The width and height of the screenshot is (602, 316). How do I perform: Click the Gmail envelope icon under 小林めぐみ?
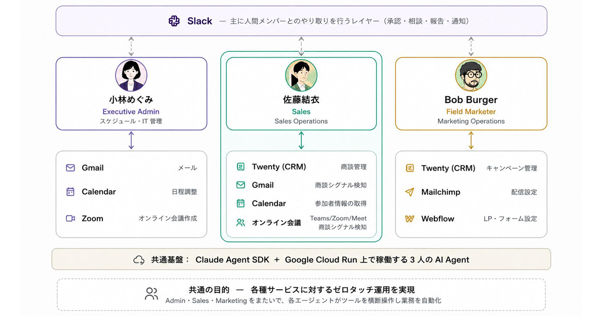click(x=71, y=168)
